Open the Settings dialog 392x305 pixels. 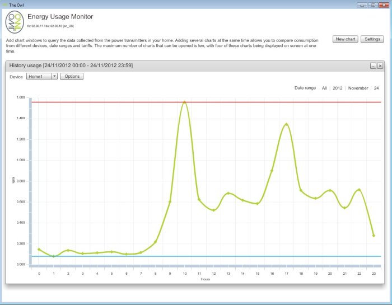point(372,39)
